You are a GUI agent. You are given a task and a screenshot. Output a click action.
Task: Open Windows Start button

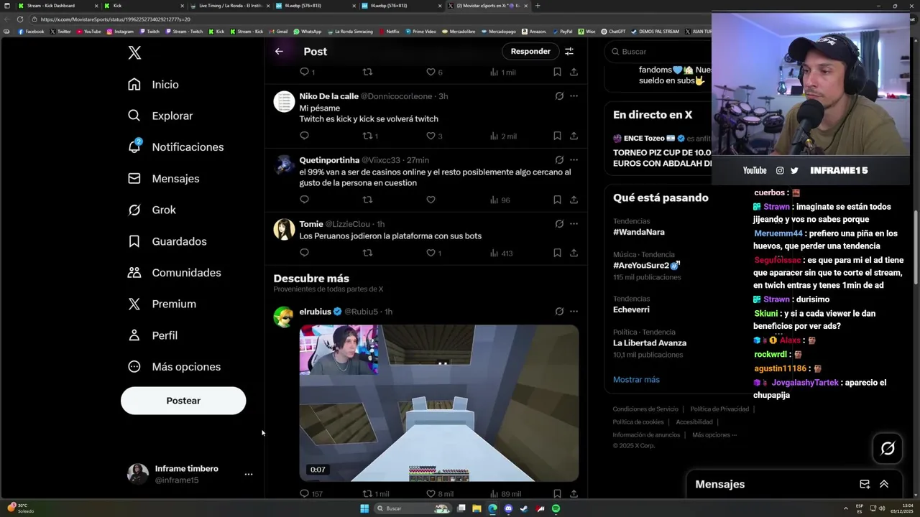(x=364, y=508)
